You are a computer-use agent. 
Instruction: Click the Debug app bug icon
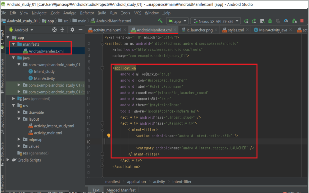270,21
